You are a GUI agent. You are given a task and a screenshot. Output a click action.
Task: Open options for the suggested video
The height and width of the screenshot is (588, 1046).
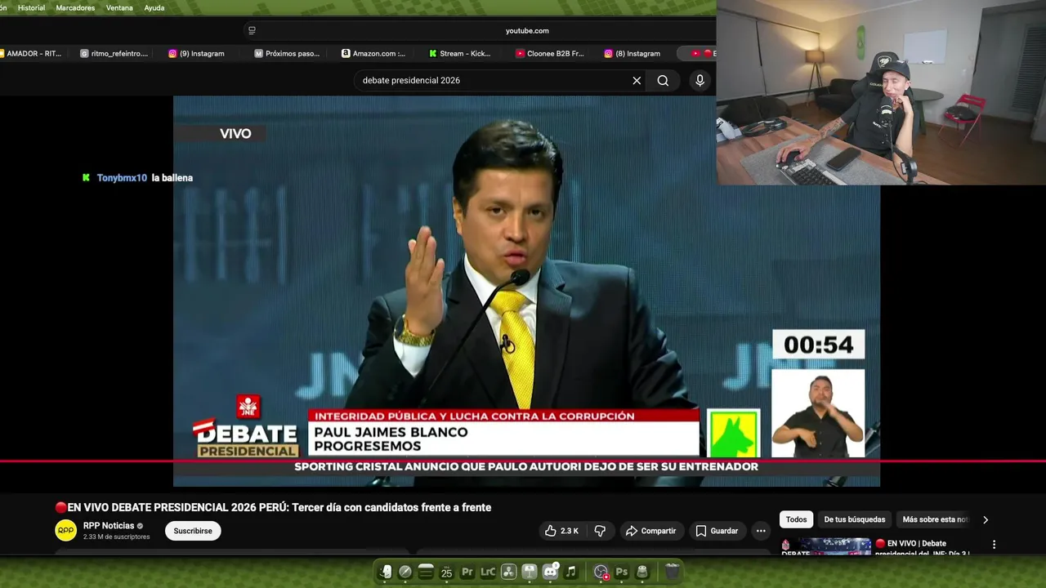[995, 545]
